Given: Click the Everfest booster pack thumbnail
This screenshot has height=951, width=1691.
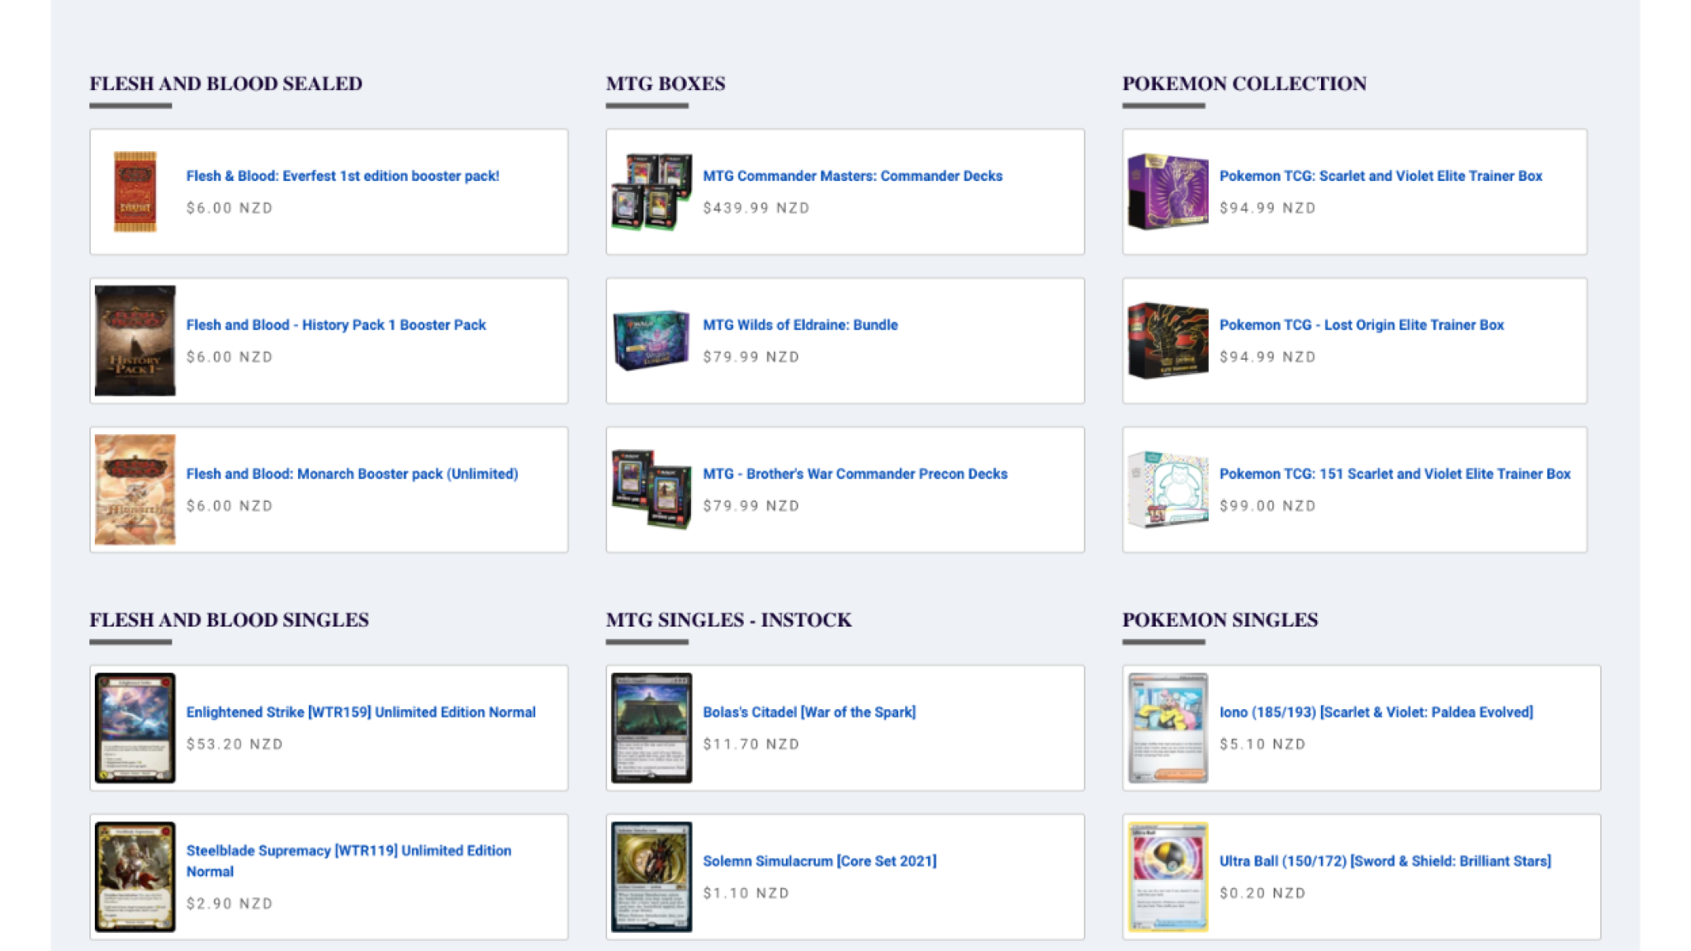Looking at the screenshot, I should click(135, 192).
